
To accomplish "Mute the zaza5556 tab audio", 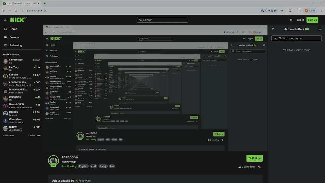I will click(35, 4).
